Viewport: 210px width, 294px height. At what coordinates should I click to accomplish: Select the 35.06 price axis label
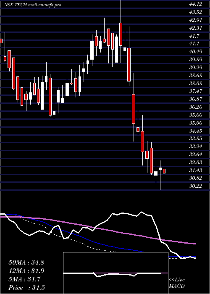(196, 123)
